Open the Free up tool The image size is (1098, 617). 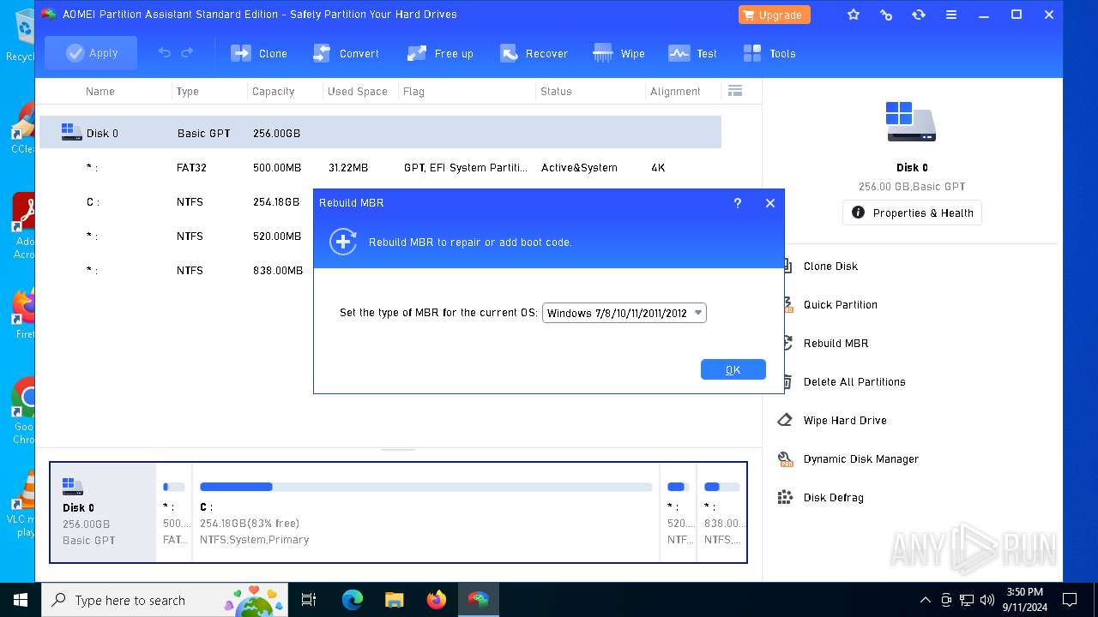pyautogui.click(x=440, y=53)
